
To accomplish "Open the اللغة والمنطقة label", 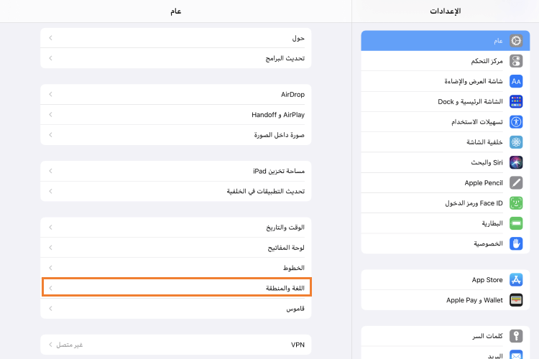I will click(x=285, y=288).
